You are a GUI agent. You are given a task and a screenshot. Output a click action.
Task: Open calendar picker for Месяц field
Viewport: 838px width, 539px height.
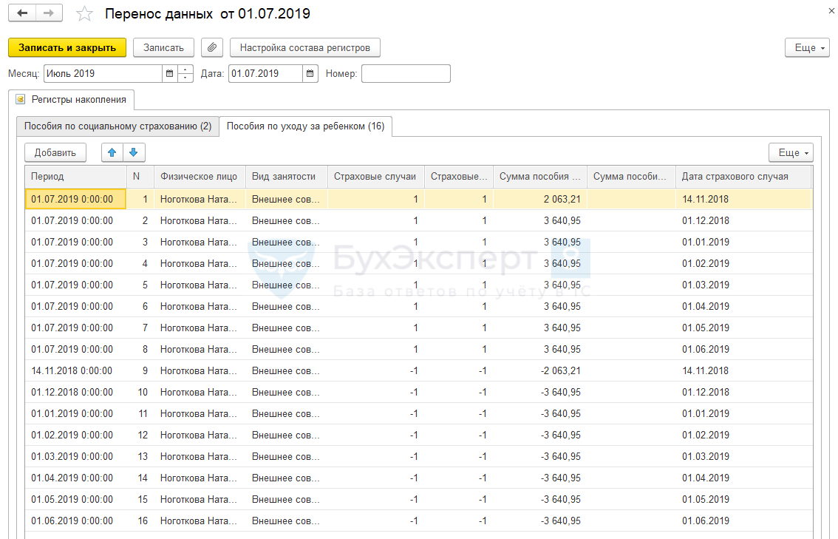[x=170, y=74]
